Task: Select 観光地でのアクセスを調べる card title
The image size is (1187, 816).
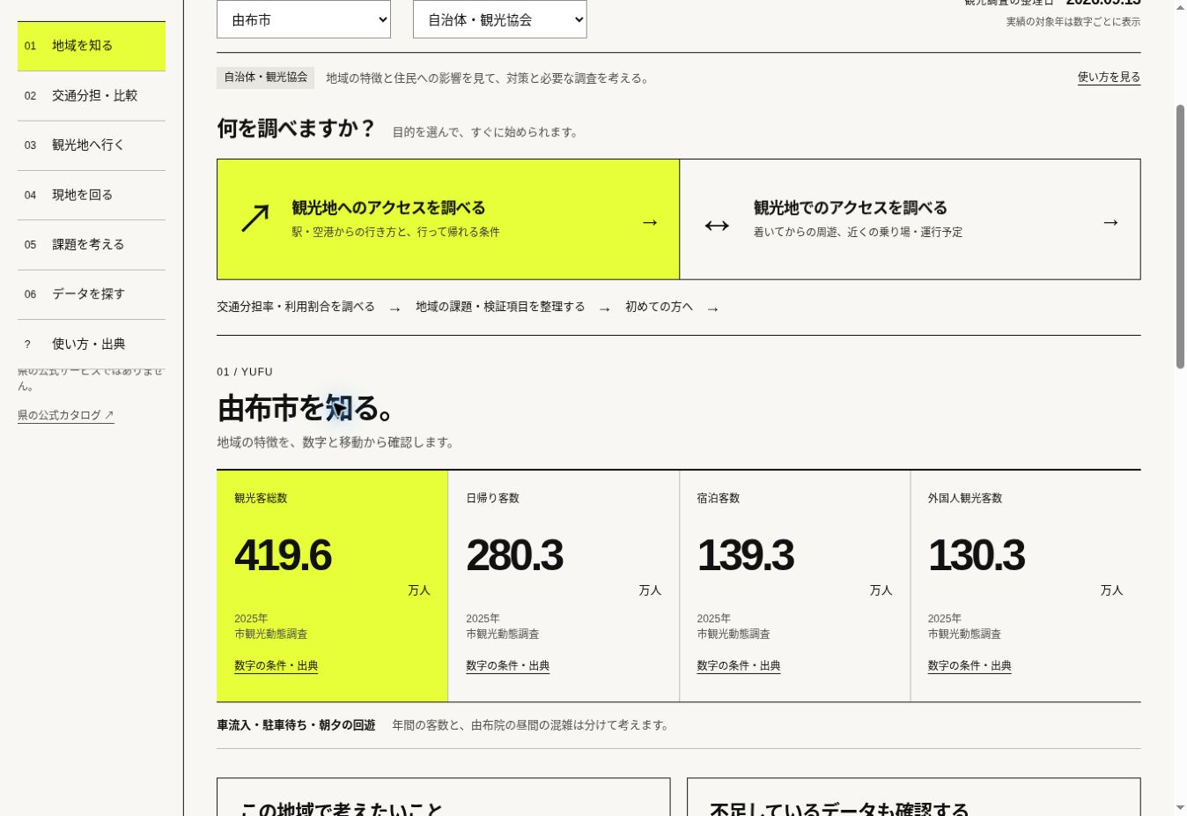Action: [x=850, y=208]
